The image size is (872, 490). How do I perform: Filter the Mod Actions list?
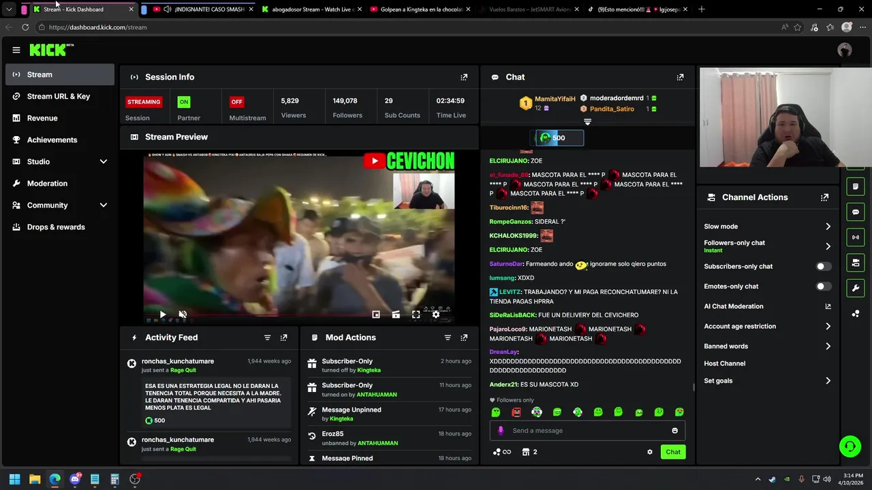[x=448, y=338]
